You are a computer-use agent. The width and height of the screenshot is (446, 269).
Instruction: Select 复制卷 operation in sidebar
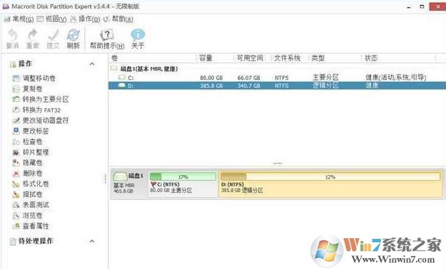(x=27, y=89)
